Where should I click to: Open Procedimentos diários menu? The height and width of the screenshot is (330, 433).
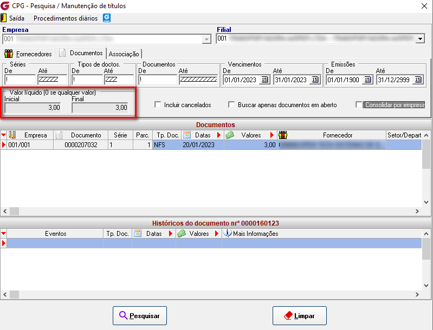point(66,18)
